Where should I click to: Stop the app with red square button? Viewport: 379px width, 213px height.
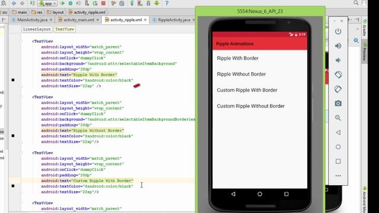point(104,3)
